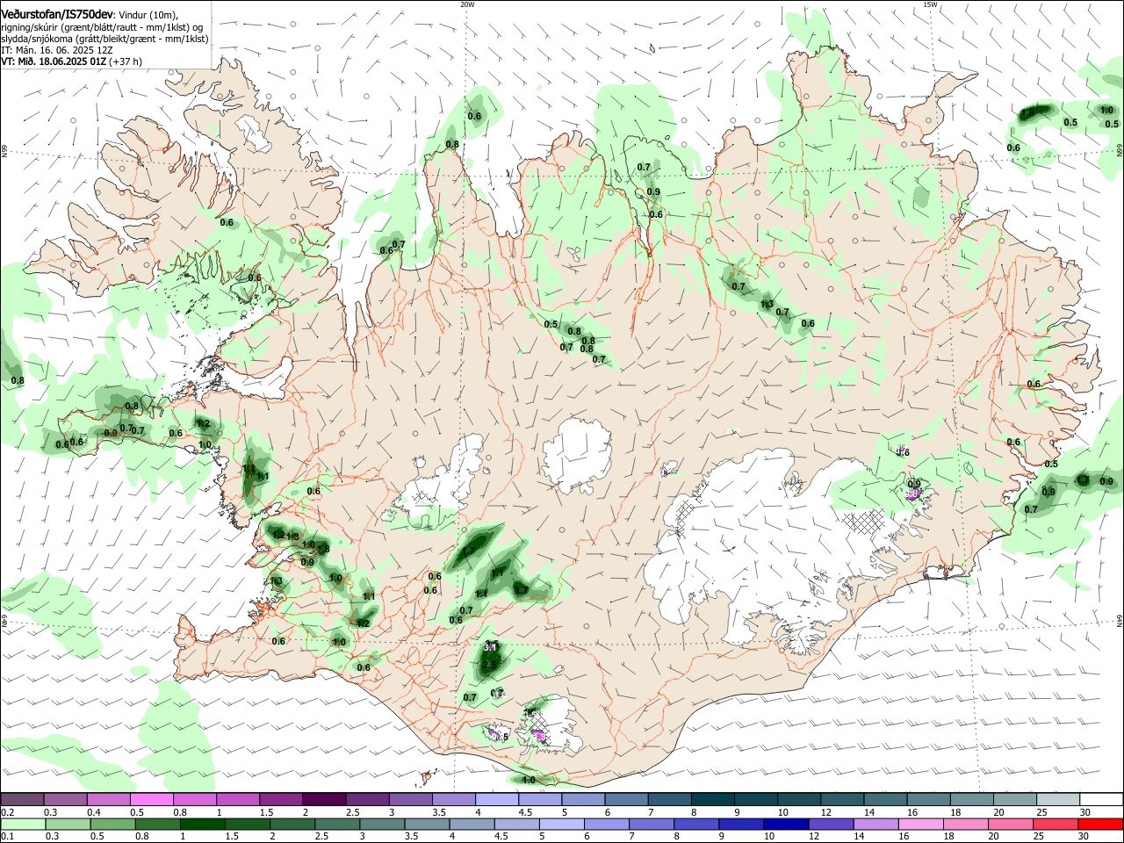Click the 15W longitude label
This screenshot has height=843, width=1124.
click(930, 4)
